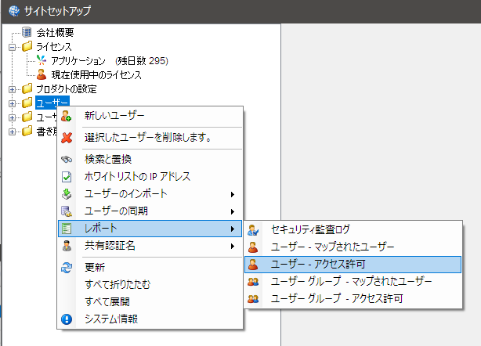Screen dimensions: 481x346
Task: Click the user icon beside 現在使用中のライセンス
Action: (x=42, y=74)
